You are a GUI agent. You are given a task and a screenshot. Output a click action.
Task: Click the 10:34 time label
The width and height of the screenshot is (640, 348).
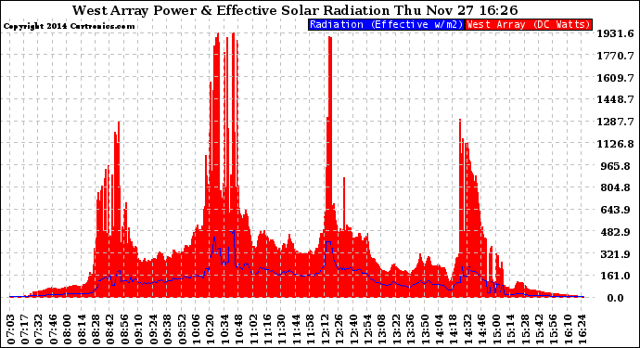point(224,329)
